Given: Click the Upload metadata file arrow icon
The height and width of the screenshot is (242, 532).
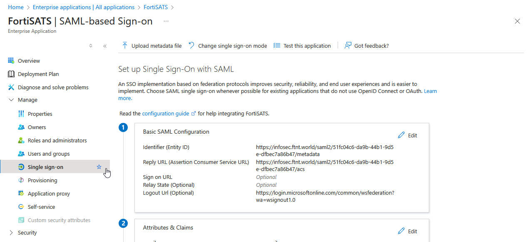Looking at the screenshot, I should coord(125,46).
